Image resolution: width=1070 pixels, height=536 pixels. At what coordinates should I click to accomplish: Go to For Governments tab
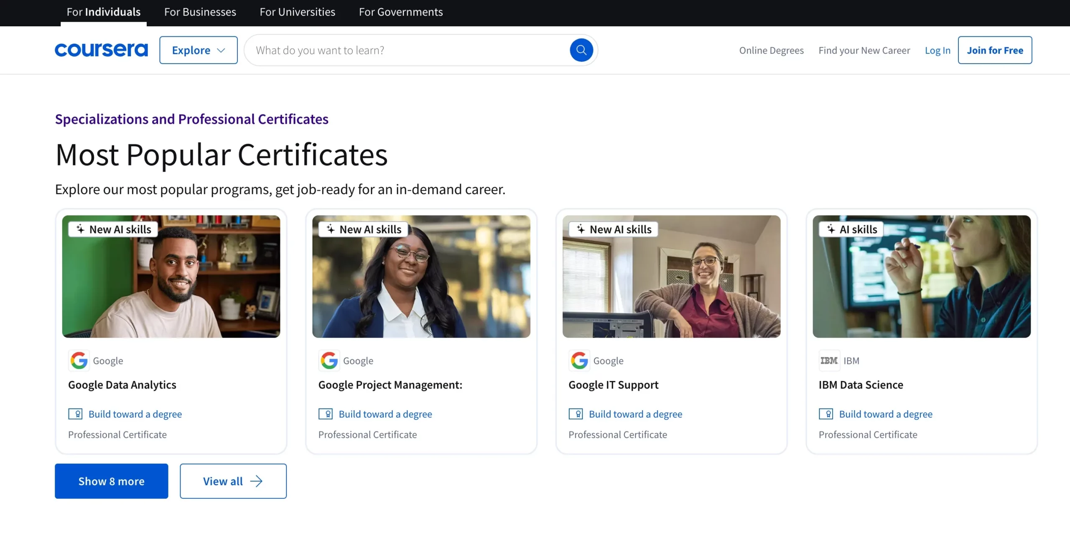401,12
